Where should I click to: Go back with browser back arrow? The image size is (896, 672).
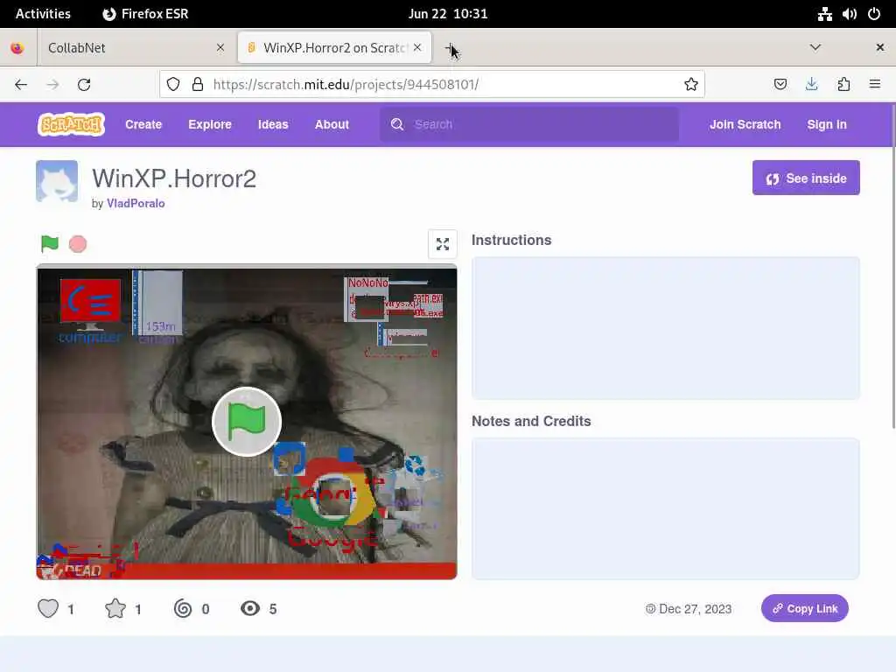pyautogui.click(x=21, y=85)
